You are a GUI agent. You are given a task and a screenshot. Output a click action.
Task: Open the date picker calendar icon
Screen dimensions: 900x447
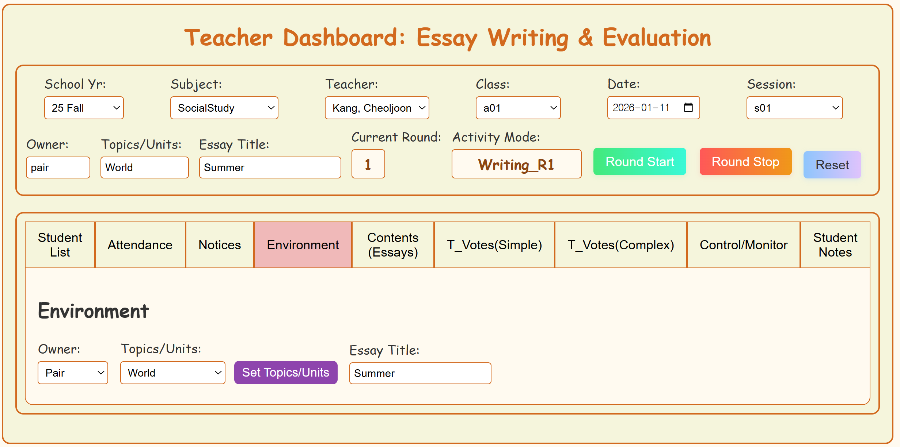pos(688,108)
